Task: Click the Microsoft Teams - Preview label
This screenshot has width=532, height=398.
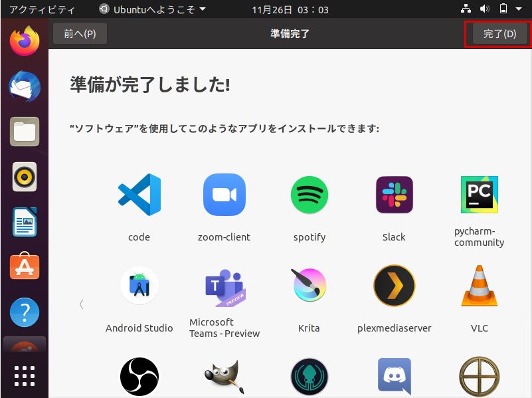Action: pyautogui.click(x=224, y=328)
